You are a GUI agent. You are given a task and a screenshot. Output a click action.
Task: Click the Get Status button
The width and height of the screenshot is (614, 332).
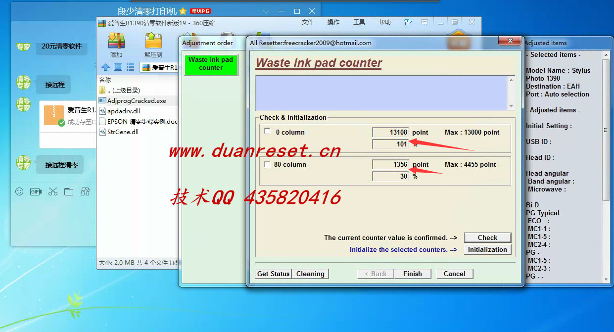point(273,274)
